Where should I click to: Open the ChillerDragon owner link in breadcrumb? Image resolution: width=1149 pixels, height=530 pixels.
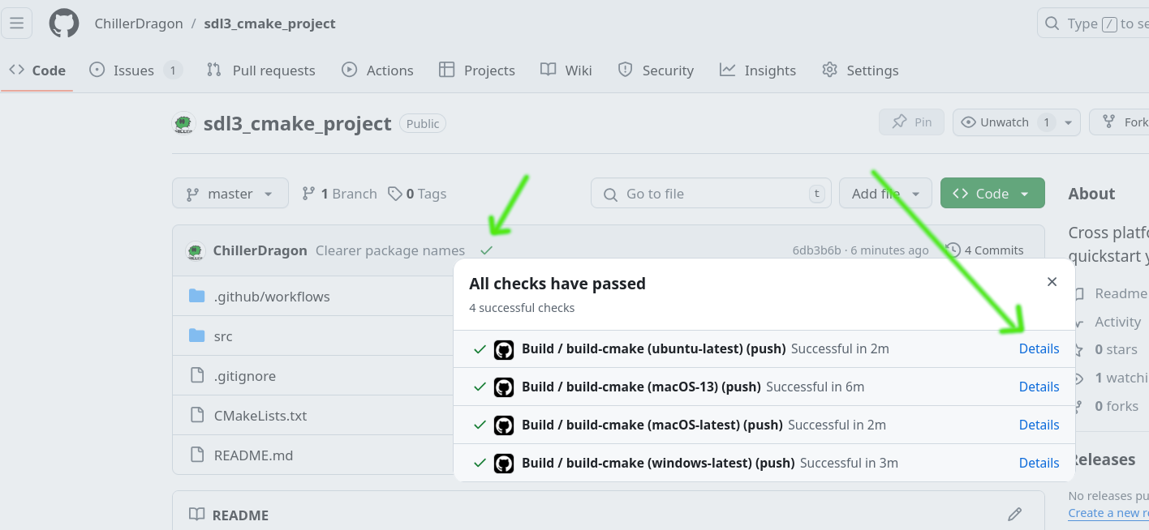[138, 24]
